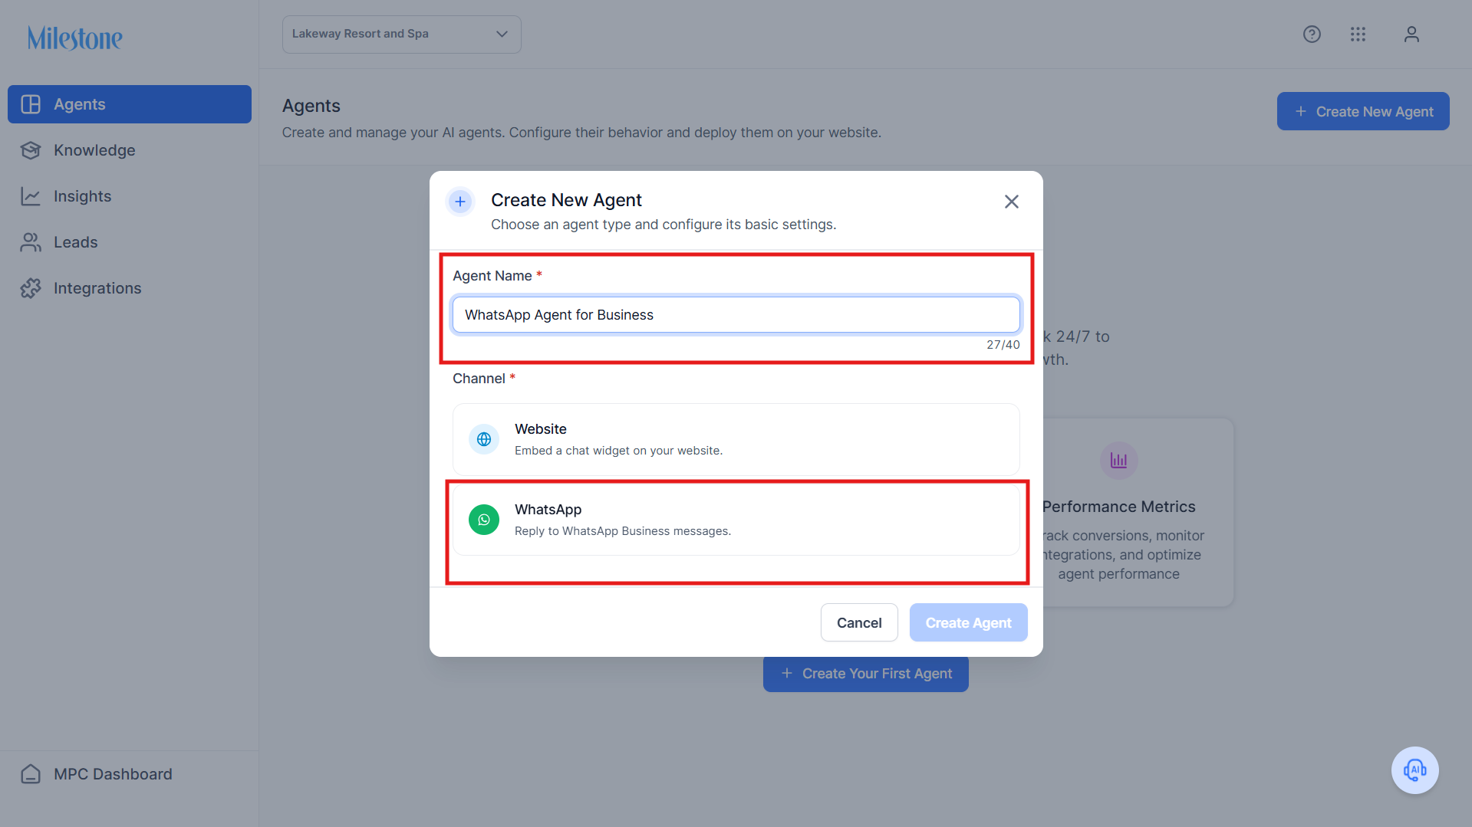1472x827 pixels.
Task: Click the Agents sidebar icon
Action: [31, 104]
